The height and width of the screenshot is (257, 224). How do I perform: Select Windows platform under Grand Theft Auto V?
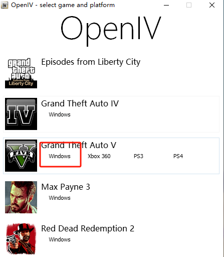tap(60, 156)
